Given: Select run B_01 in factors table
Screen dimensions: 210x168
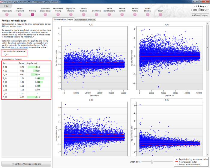Looking at the screenshot, I should coord(26,78).
